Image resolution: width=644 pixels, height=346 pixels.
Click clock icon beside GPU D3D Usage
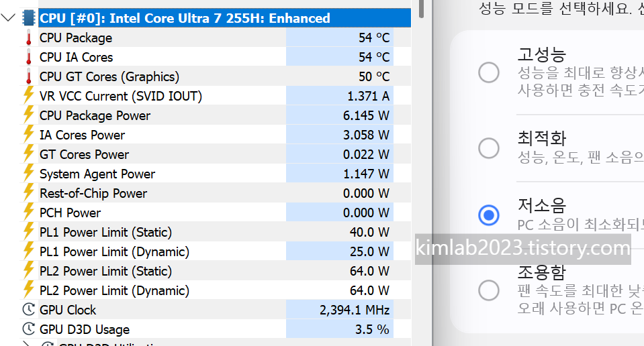(x=29, y=329)
